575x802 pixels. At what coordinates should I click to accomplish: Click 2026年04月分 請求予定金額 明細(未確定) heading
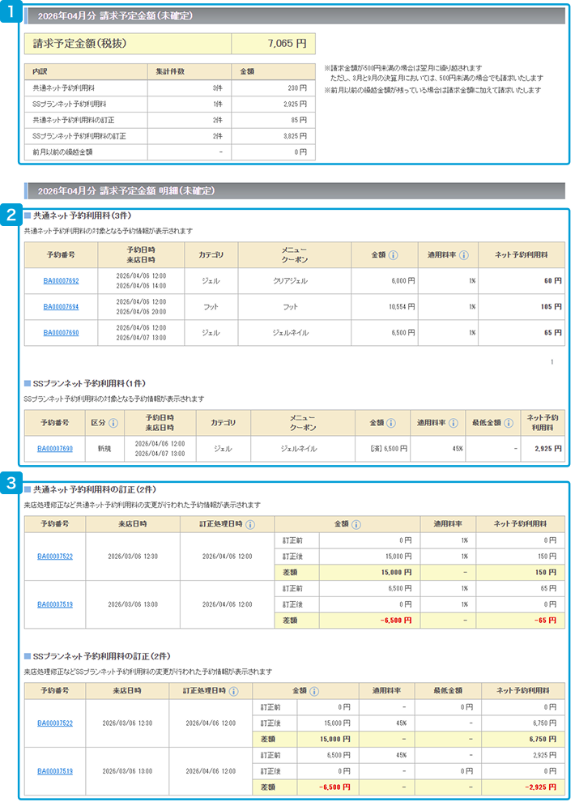pyautogui.click(x=126, y=191)
